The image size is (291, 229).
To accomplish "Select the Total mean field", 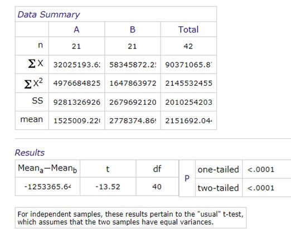I will 188,121.
